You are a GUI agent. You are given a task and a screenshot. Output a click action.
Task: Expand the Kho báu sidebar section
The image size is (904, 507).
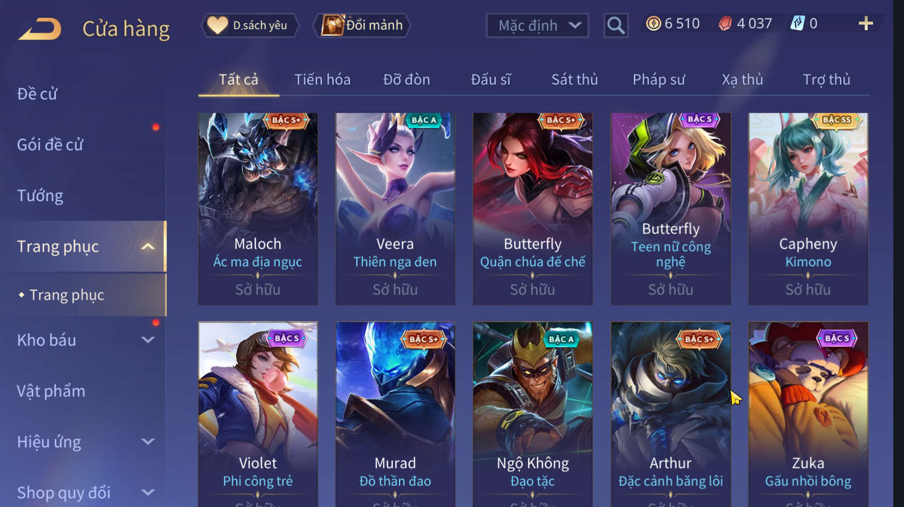click(x=148, y=340)
